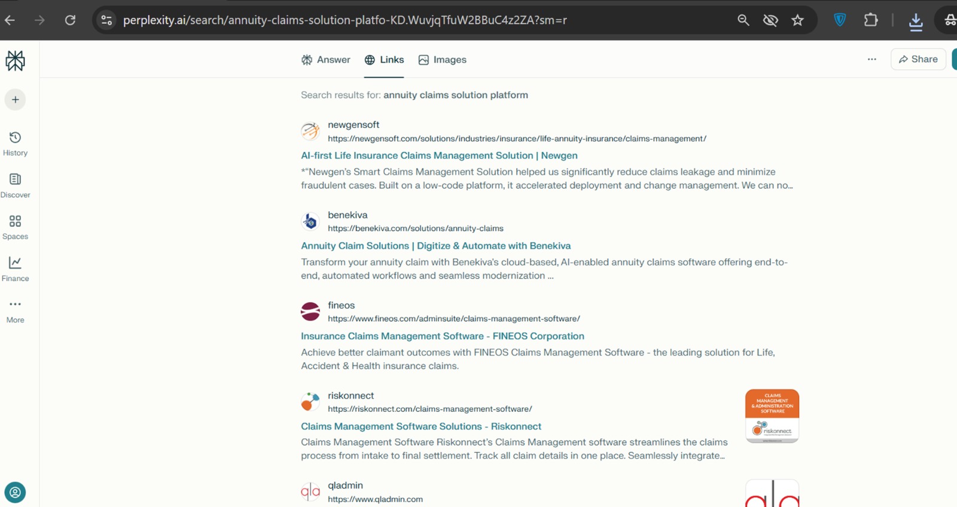Bookmark this page with the star
The height and width of the screenshot is (507, 957).
pyautogui.click(x=798, y=20)
